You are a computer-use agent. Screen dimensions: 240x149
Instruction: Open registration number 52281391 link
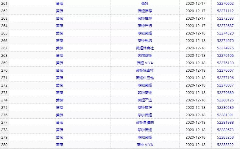coord(225,115)
